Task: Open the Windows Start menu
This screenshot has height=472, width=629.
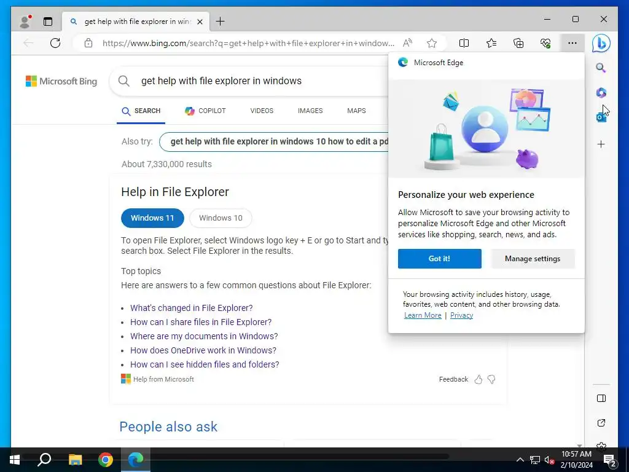Action: click(15, 460)
